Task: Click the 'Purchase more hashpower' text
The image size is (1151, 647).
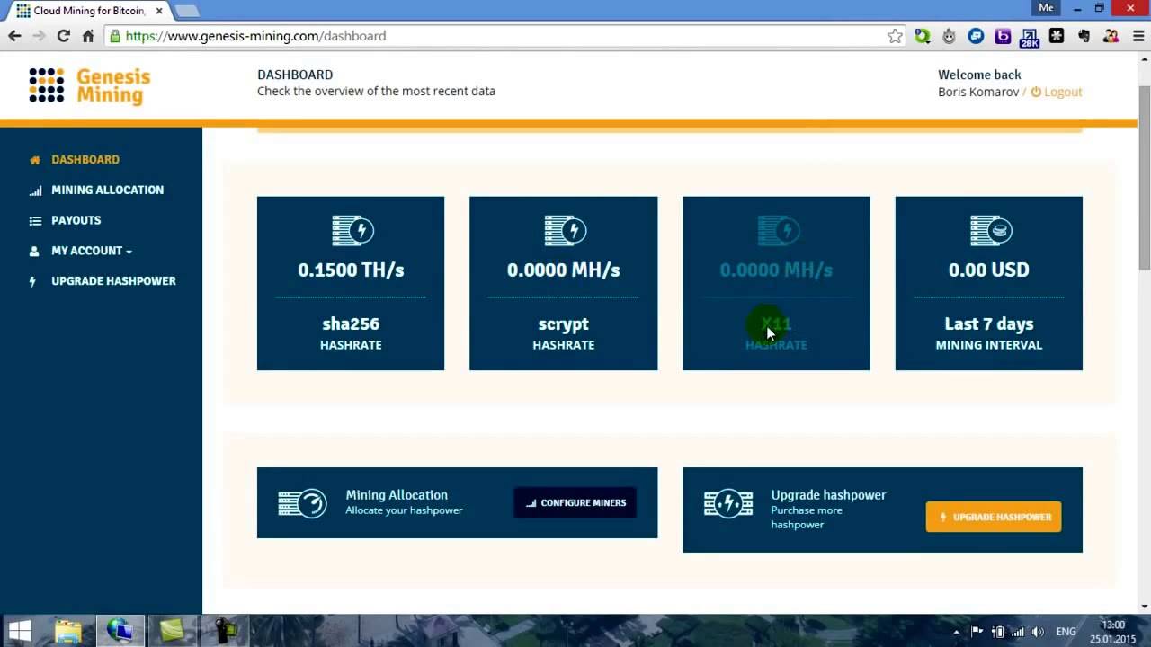Action: pos(807,518)
